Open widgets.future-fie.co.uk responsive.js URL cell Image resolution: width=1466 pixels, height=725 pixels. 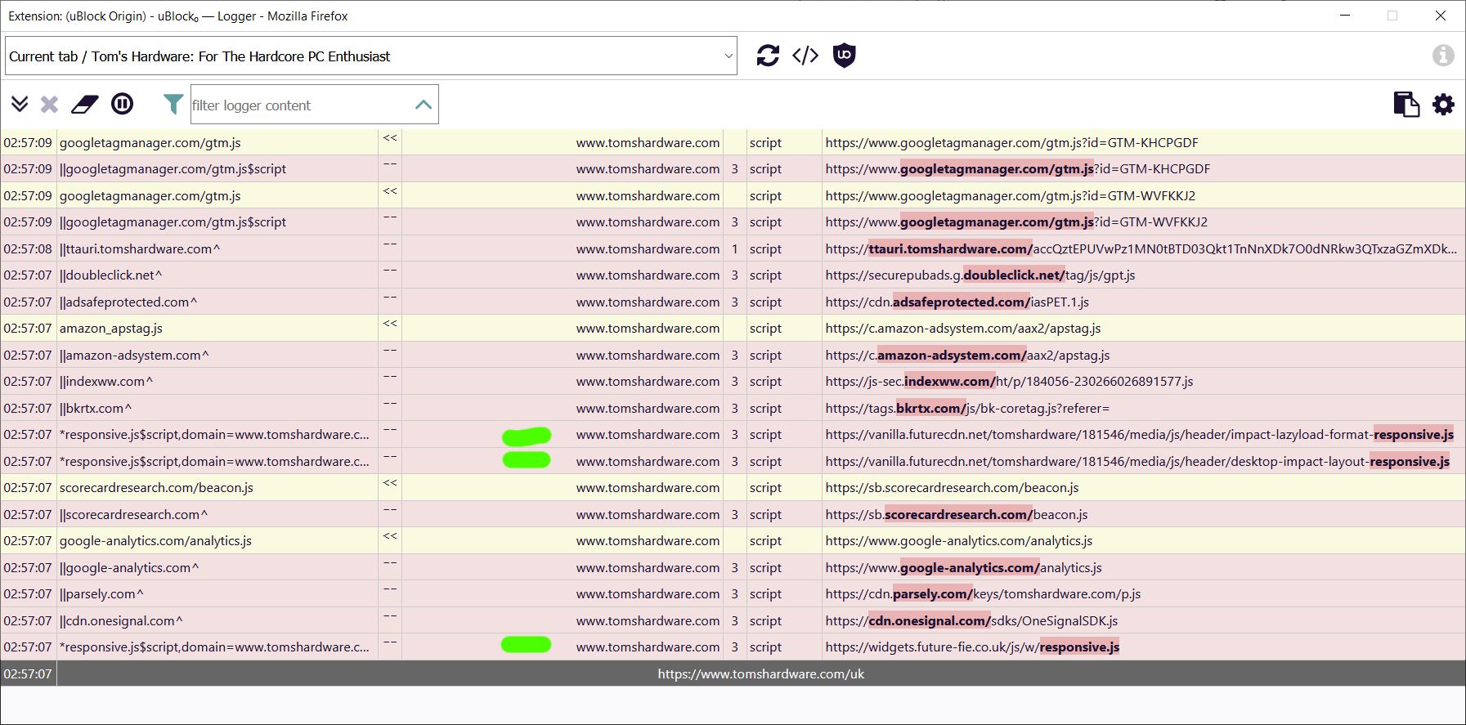1143,647
